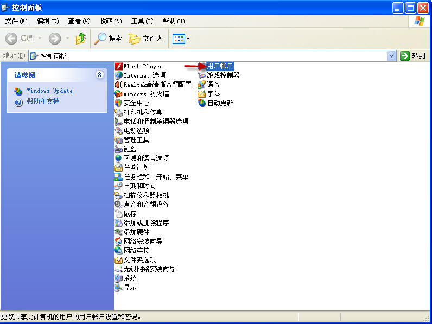Open the 查看(V) menu
The height and width of the screenshot is (324, 432).
79,21
